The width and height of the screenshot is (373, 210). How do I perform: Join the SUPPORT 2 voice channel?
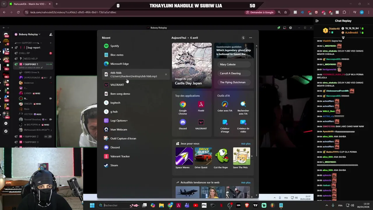(34, 136)
